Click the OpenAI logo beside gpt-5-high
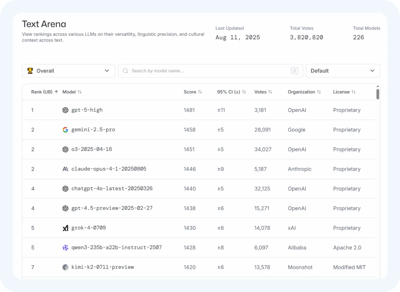This screenshot has height=292, width=400. tap(65, 110)
